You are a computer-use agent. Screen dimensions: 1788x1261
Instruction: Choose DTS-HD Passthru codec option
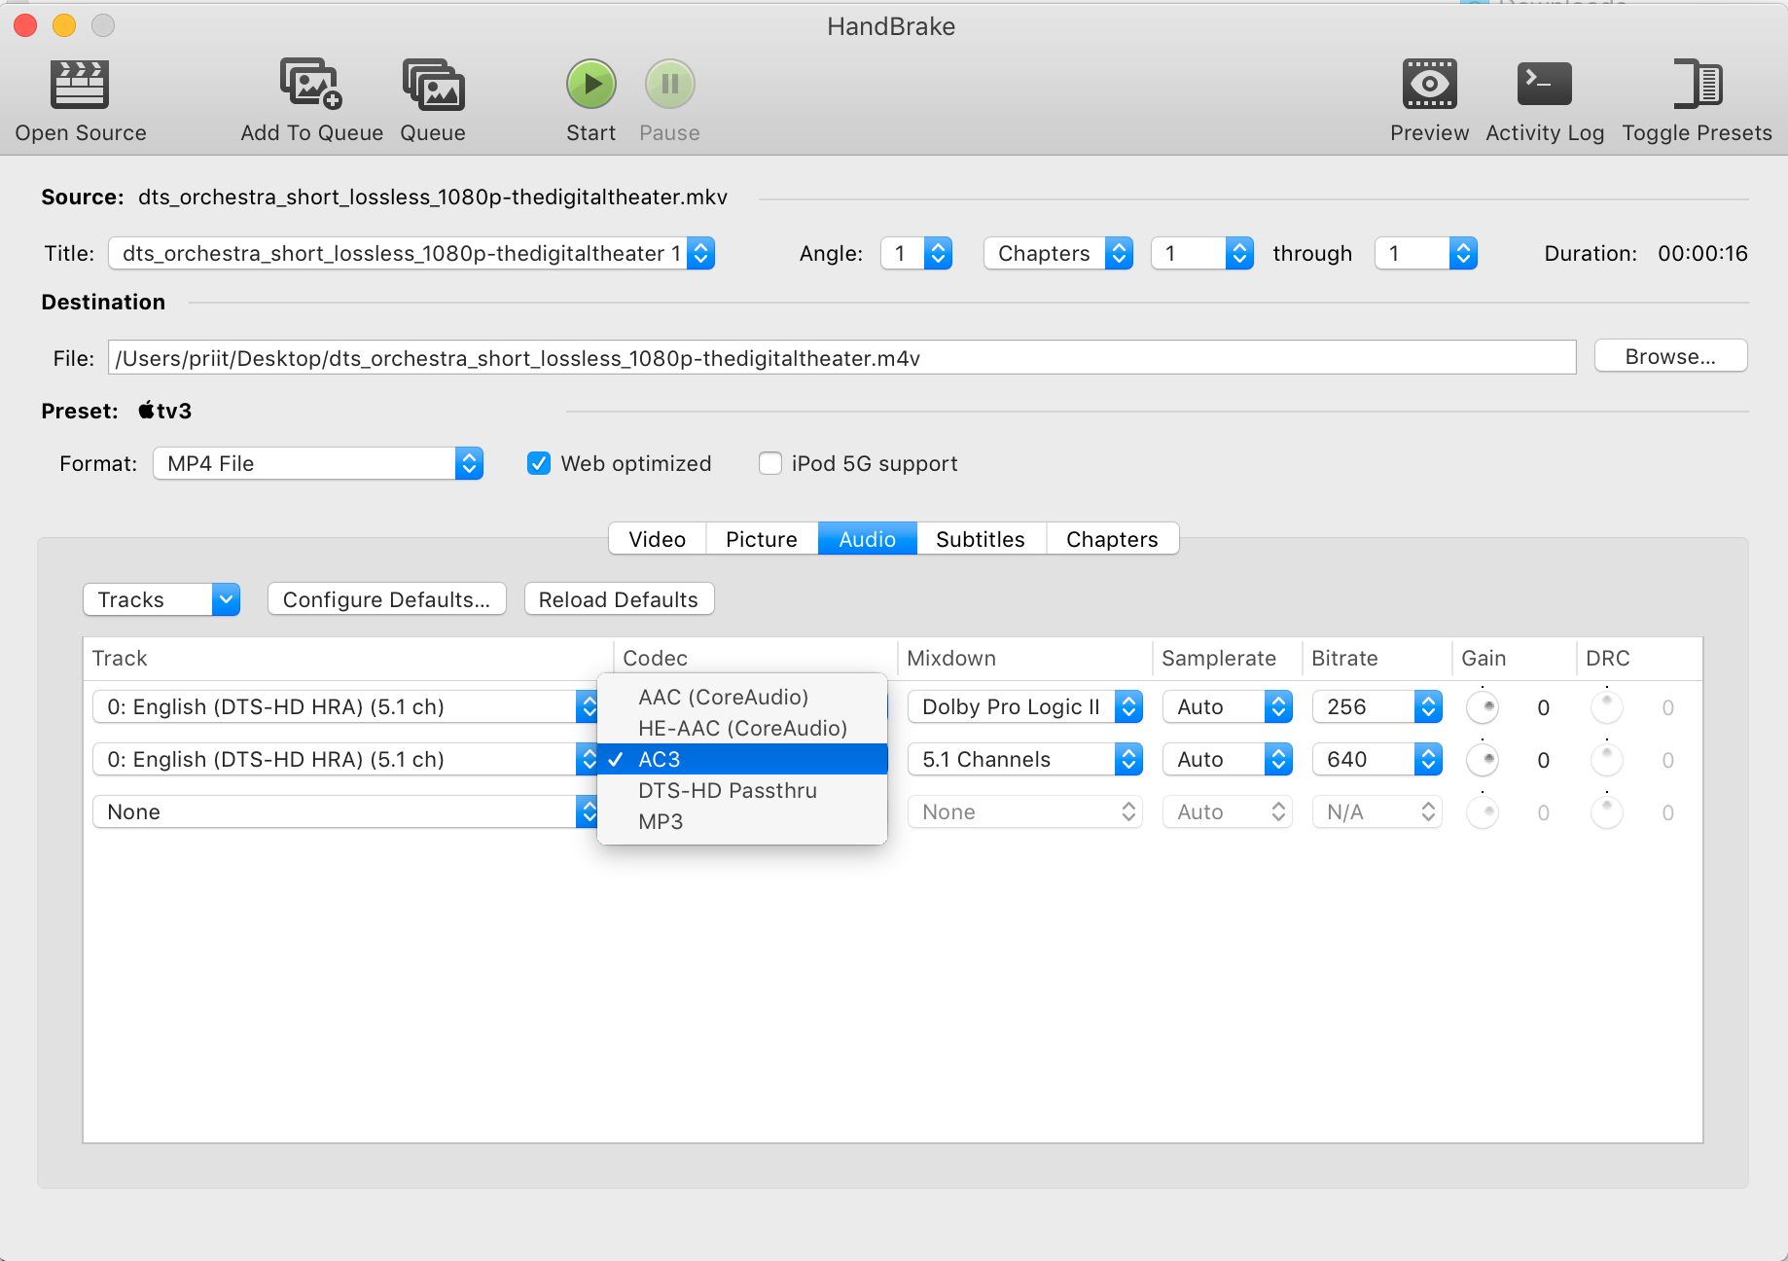coord(742,790)
